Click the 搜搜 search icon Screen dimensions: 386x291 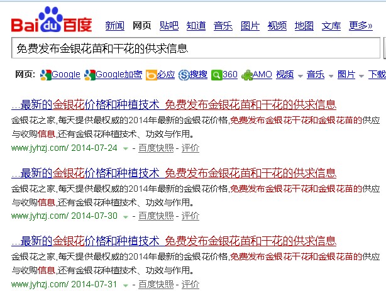[184, 75]
